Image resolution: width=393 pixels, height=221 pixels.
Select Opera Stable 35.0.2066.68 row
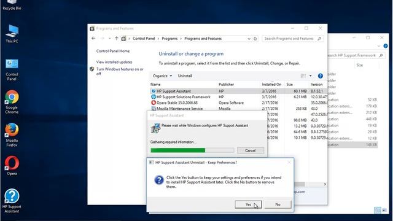[x=238, y=103]
